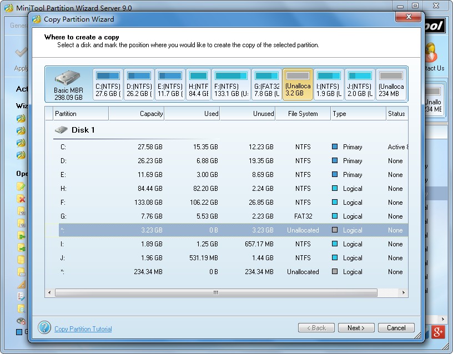Viewport: 453px width, 354px height.
Task: Sort by the Type column header
Action: (358, 114)
